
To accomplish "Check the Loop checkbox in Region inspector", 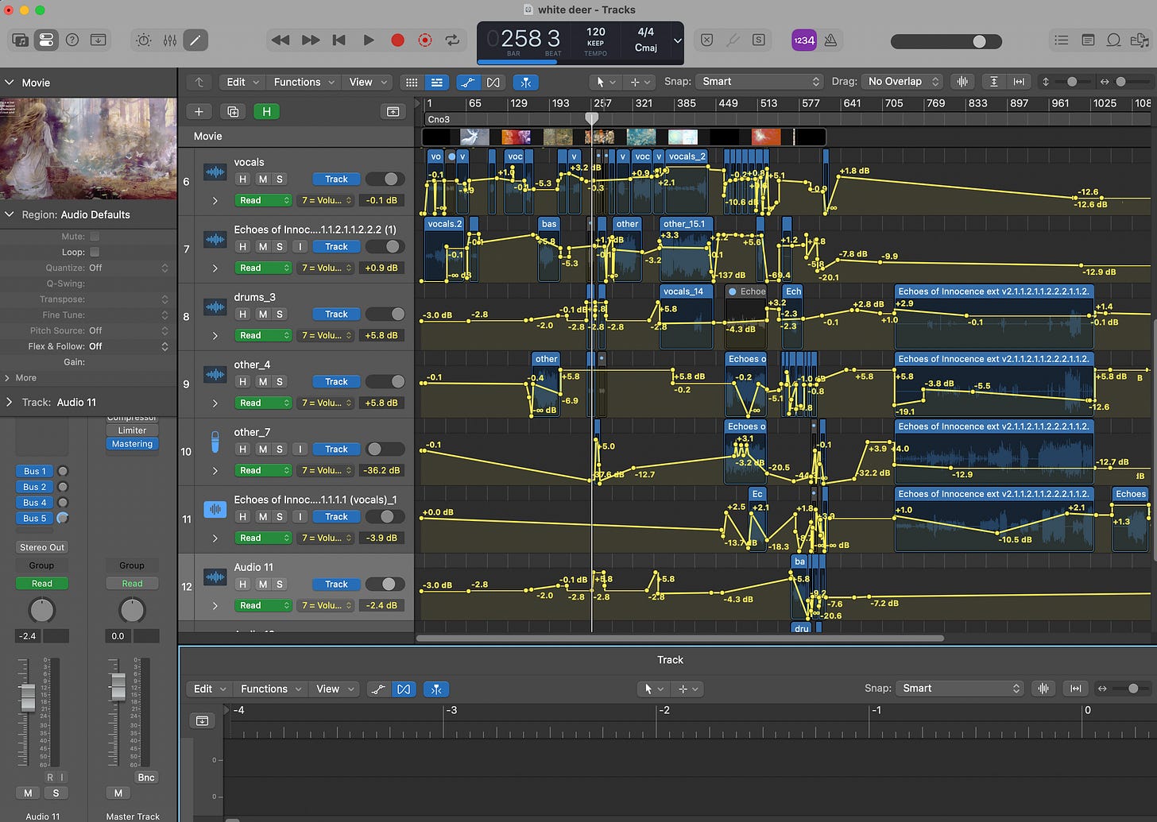I will coord(95,252).
